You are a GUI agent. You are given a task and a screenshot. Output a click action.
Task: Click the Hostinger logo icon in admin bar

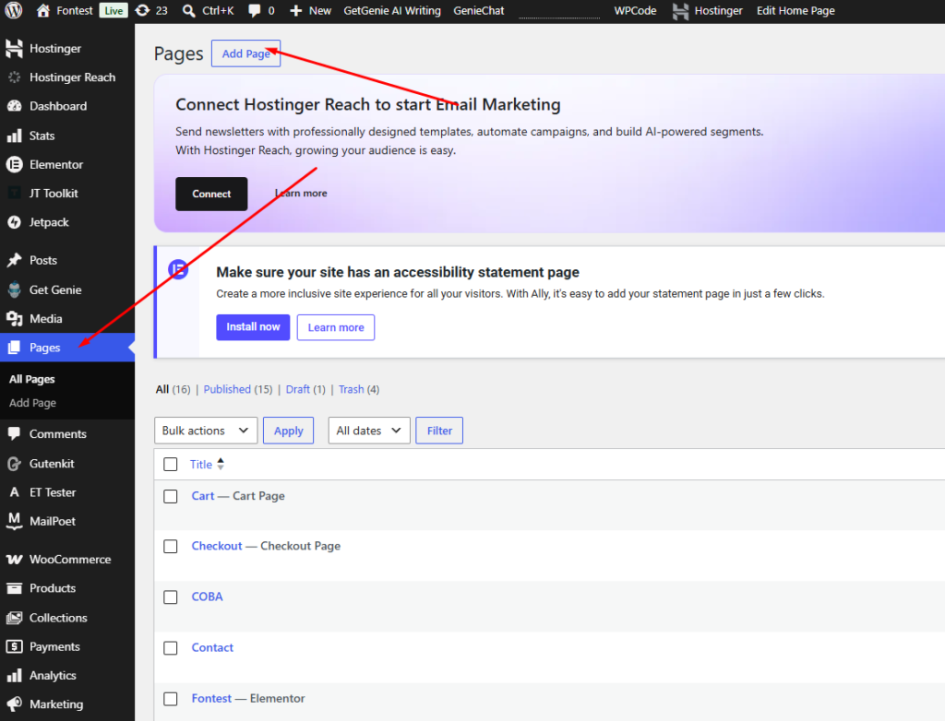pos(680,11)
